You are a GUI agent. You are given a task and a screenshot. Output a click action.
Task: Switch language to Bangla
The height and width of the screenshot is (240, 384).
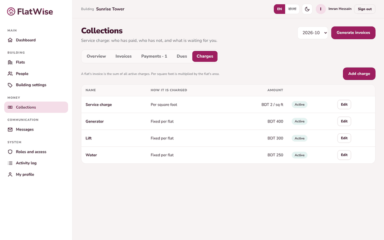292,9
